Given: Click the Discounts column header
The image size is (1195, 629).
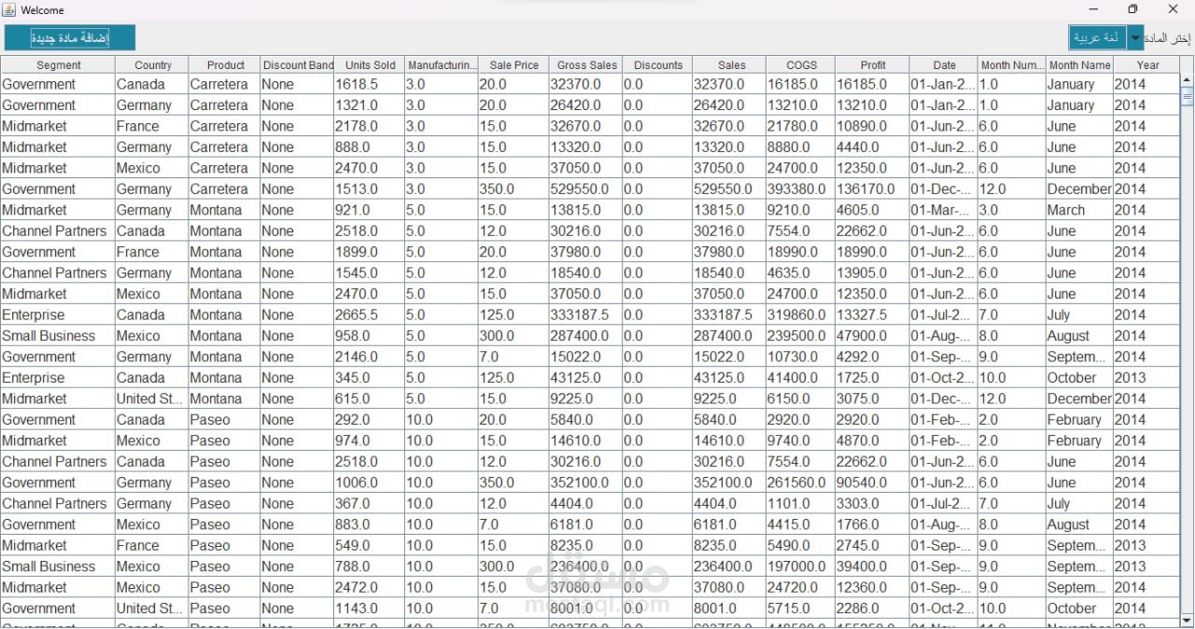Looking at the screenshot, I should pos(657,65).
